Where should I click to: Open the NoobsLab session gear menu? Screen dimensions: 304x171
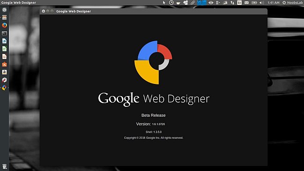point(292,2)
